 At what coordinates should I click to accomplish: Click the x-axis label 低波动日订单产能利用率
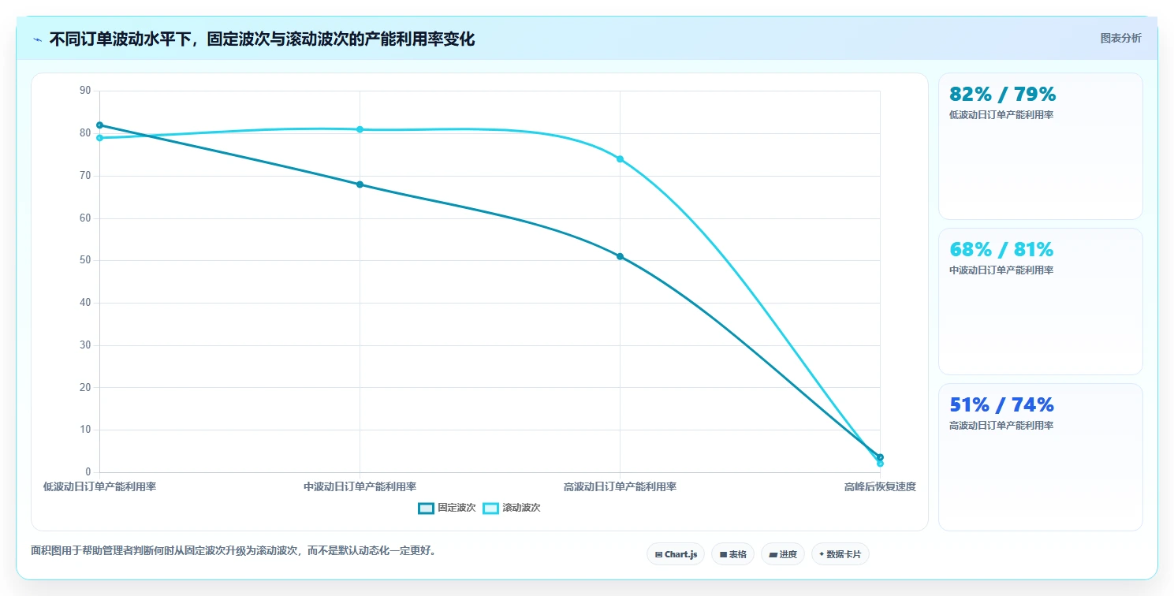(x=99, y=486)
